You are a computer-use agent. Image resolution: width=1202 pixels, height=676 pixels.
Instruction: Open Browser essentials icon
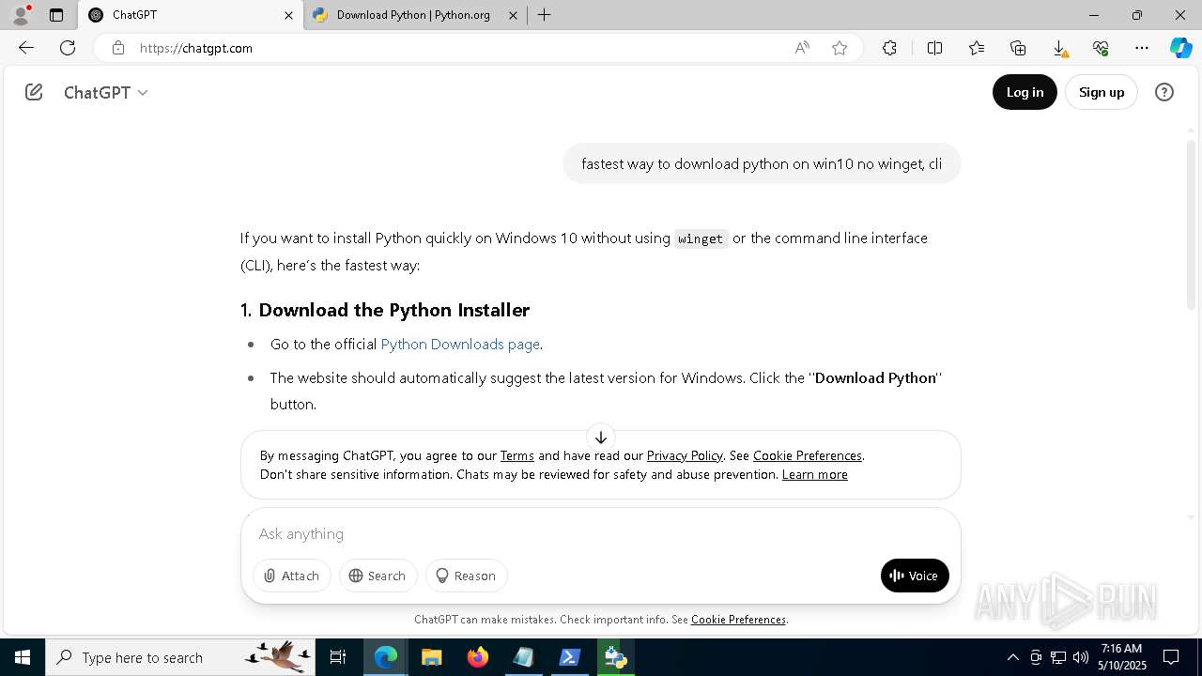click(1101, 48)
